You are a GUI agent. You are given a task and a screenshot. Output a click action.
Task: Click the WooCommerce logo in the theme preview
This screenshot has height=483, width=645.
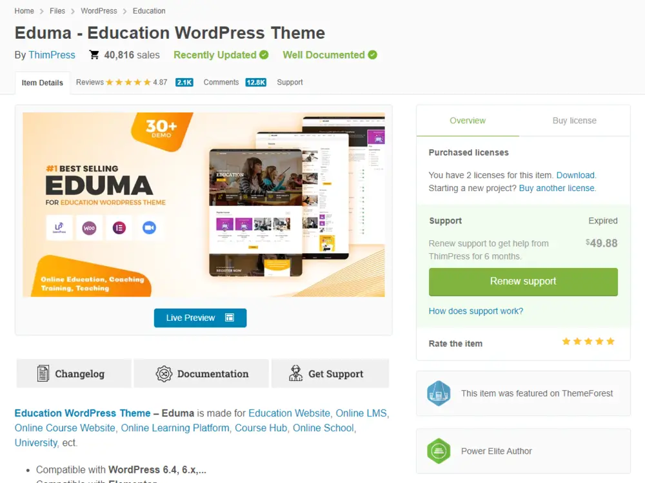[88, 228]
